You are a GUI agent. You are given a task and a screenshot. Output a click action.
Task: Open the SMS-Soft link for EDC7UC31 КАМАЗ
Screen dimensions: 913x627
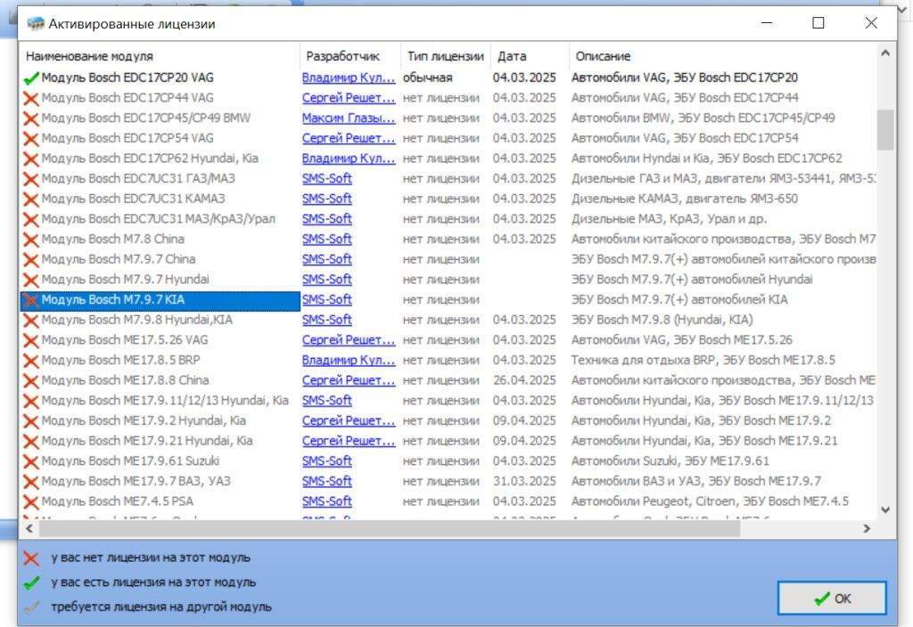point(326,199)
